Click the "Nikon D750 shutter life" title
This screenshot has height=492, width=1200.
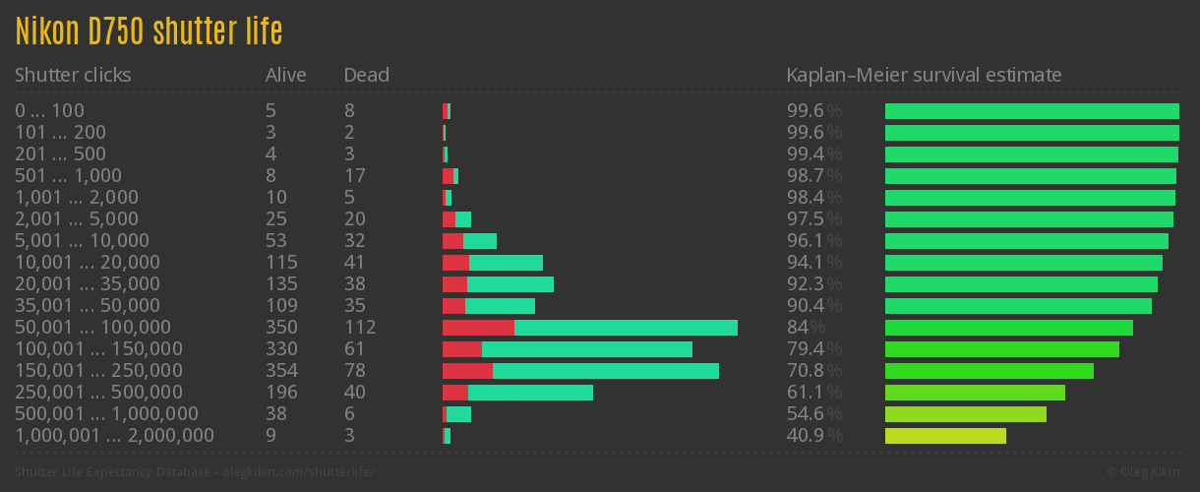click(149, 32)
